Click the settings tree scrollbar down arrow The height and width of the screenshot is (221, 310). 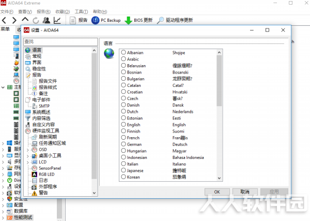[x=95, y=193]
